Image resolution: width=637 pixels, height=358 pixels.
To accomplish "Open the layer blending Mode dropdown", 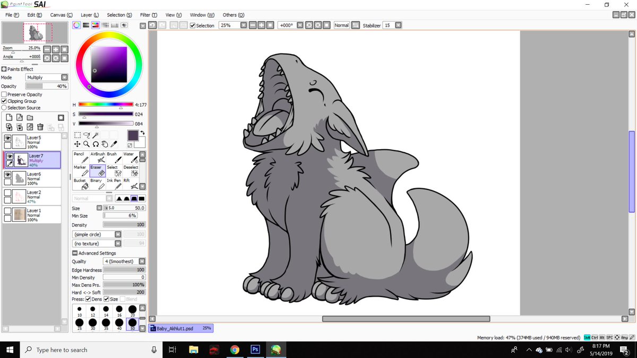I will pyautogui.click(x=47, y=77).
